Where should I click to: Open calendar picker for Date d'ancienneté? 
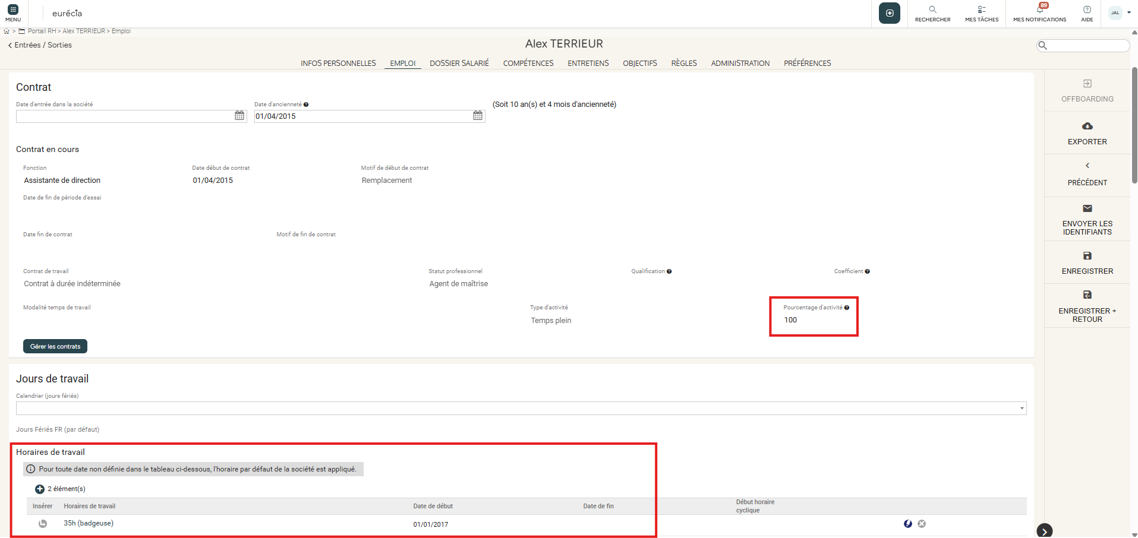point(478,116)
